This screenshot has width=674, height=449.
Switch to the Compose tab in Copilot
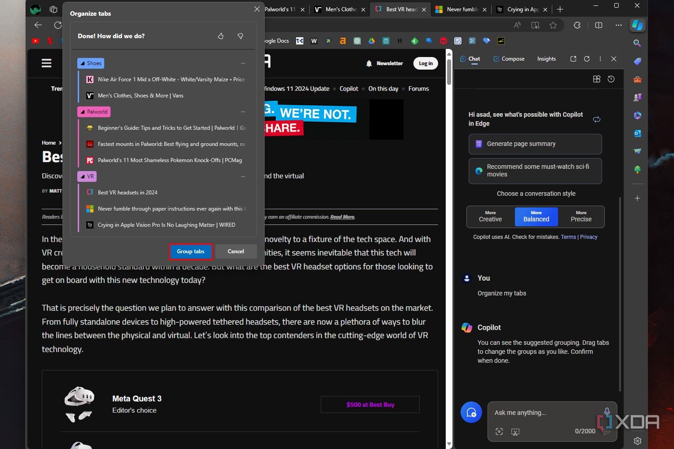[509, 58]
